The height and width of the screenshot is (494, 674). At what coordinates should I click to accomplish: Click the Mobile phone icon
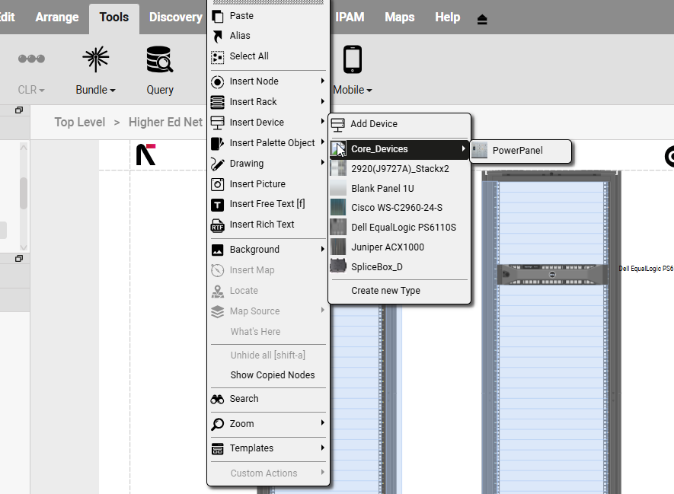(x=352, y=60)
